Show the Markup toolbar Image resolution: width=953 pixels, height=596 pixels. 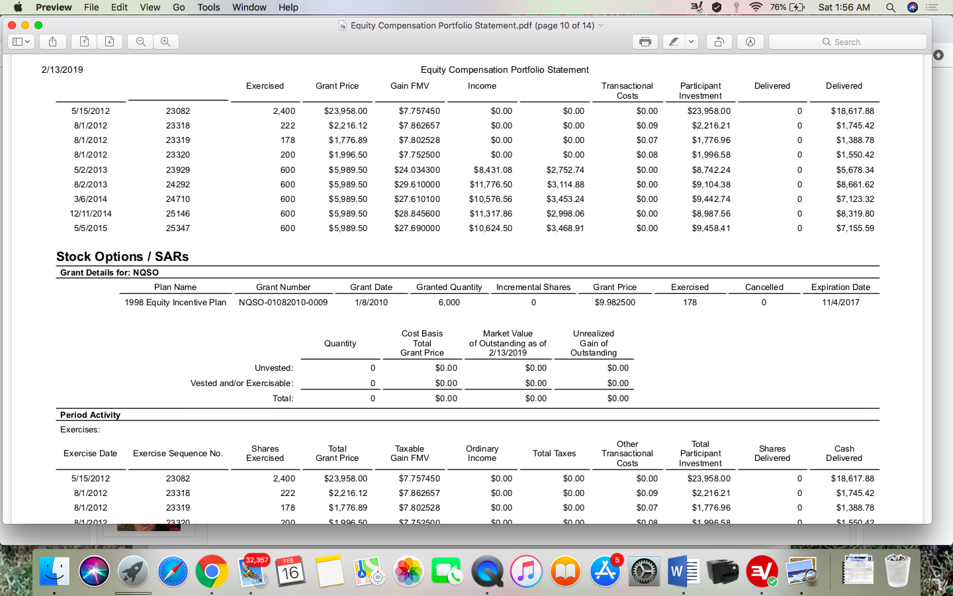pos(750,42)
